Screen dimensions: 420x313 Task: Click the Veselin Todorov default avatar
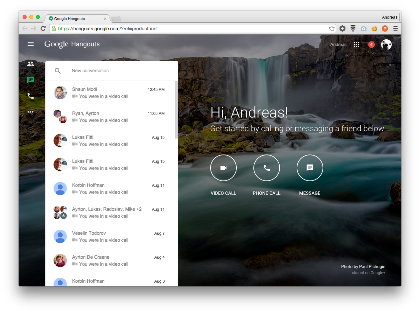(60, 236)
